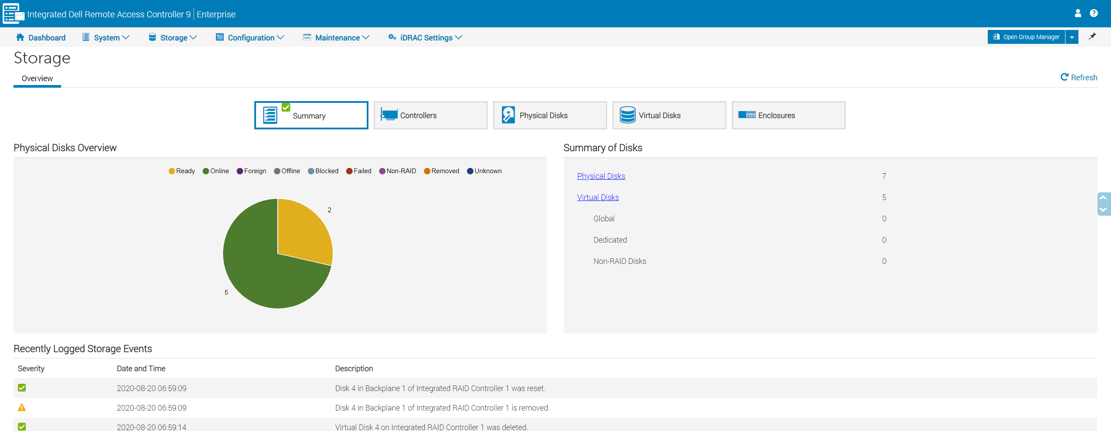This screenshot has height=431, width=1111.
Task: Click the Storage menu database icon
Action: pos(152,37)
